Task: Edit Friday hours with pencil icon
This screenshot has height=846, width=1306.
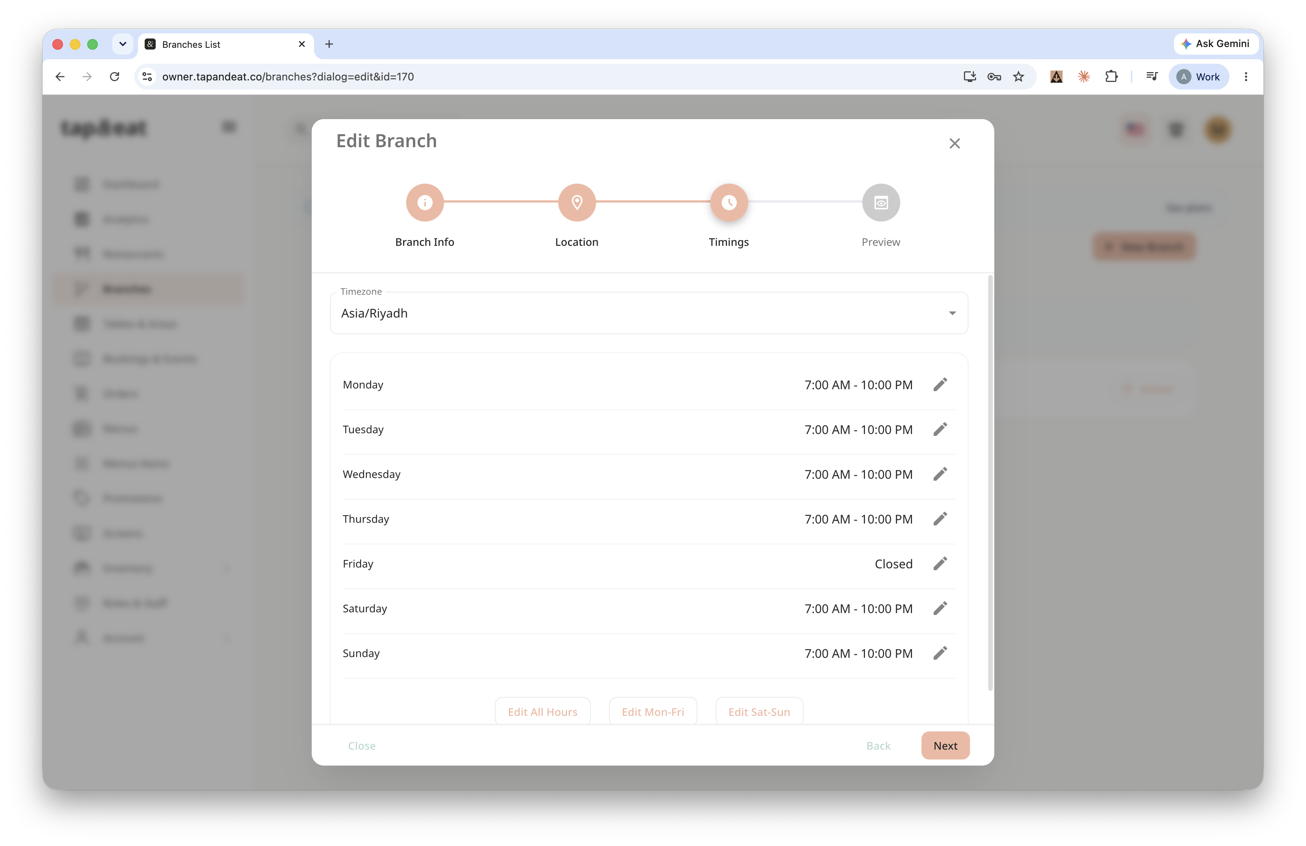Action: pyautogui.click(x=940, y=564)
